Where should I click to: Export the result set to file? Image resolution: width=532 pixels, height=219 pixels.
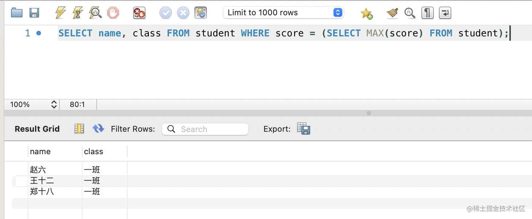point(303,129)
